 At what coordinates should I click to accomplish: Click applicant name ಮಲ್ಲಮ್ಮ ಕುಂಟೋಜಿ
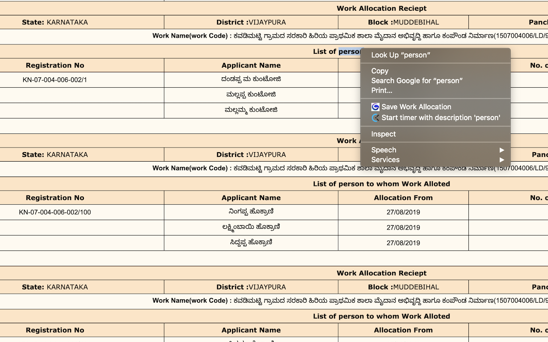click(x=251, y=110)
